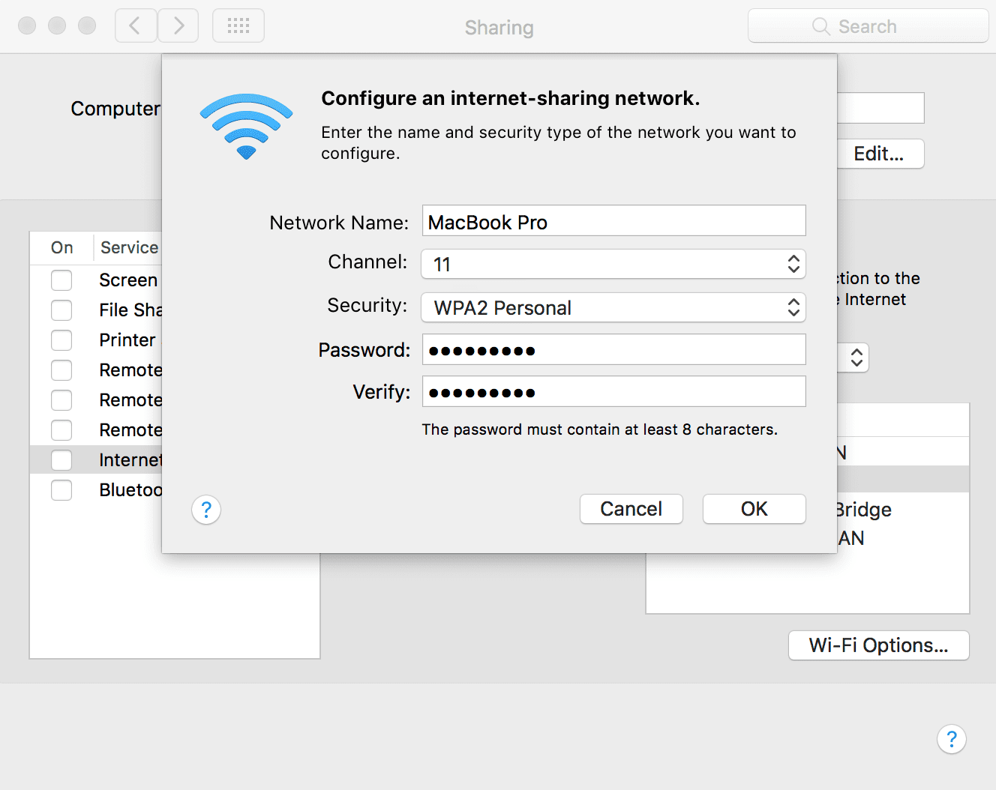Toggle the Bluetooth Sharing checkbox
The height and width of the screenshot is (790, 996).
pyautogui.click(x=61, y=490)
